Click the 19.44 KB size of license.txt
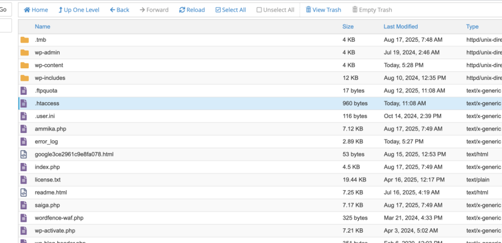Image resolution: width=502 pixels, height=243 pixels. click(x=354, y=180)
